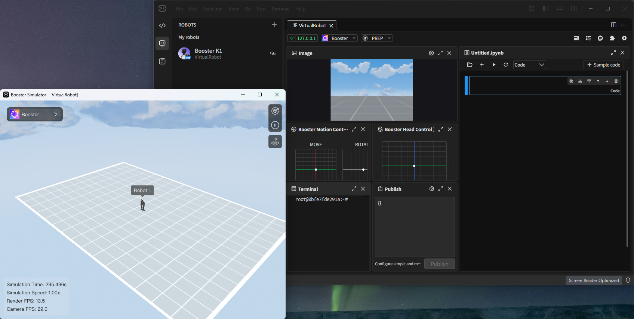The height and width of the screenshot is (319, 634).
Task: Duplicate the notebook cell
Action: pyautogui.click(x=571, y=81)
